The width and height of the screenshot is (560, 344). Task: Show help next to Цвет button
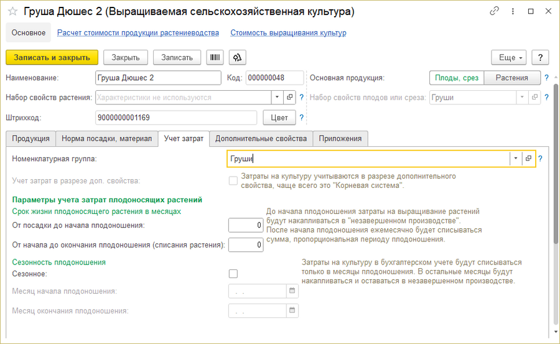[x=301, y=118]
